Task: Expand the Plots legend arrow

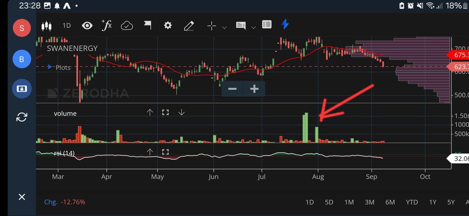Action: point(50,67)
